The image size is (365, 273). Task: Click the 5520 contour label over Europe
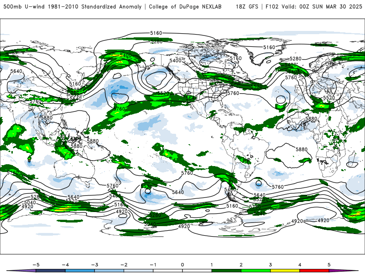click(x=329, y=98)
